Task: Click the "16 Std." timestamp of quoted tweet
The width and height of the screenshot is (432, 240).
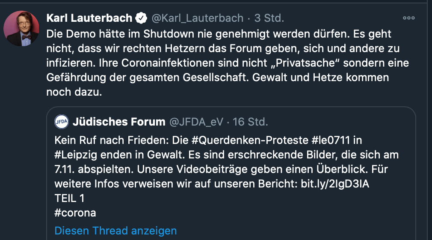Action: pyautogui.click(x=250, y=122)
